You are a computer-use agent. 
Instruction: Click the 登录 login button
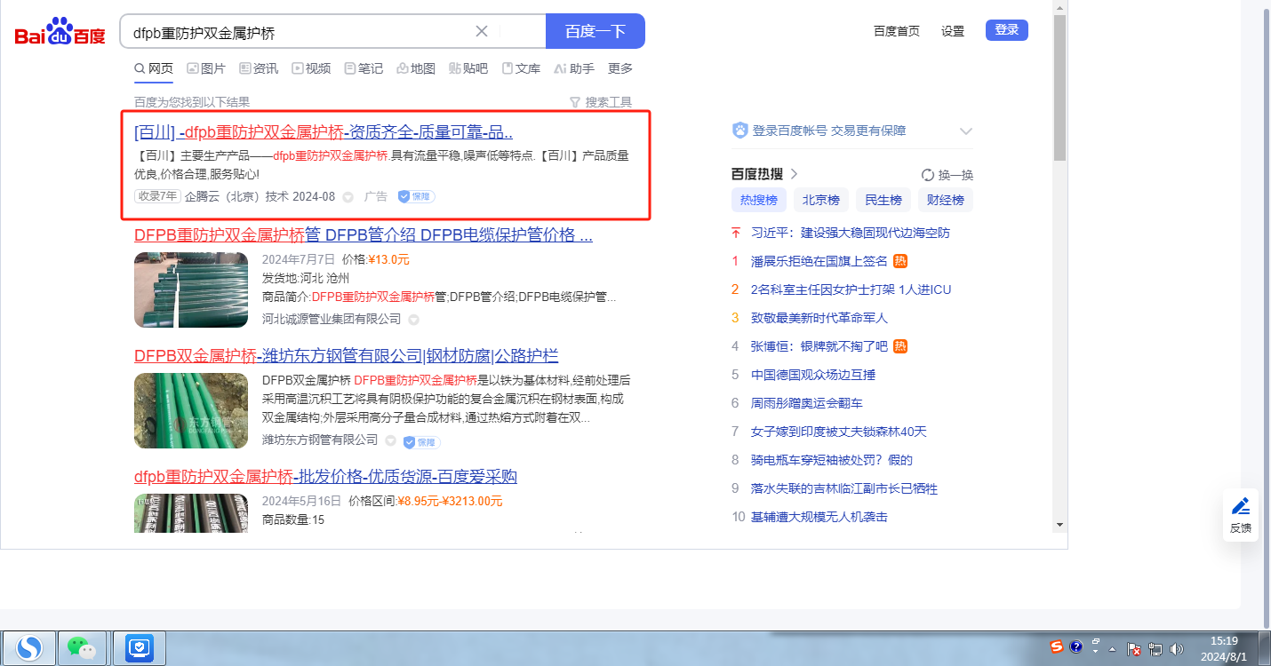(x=1007, y=30)
